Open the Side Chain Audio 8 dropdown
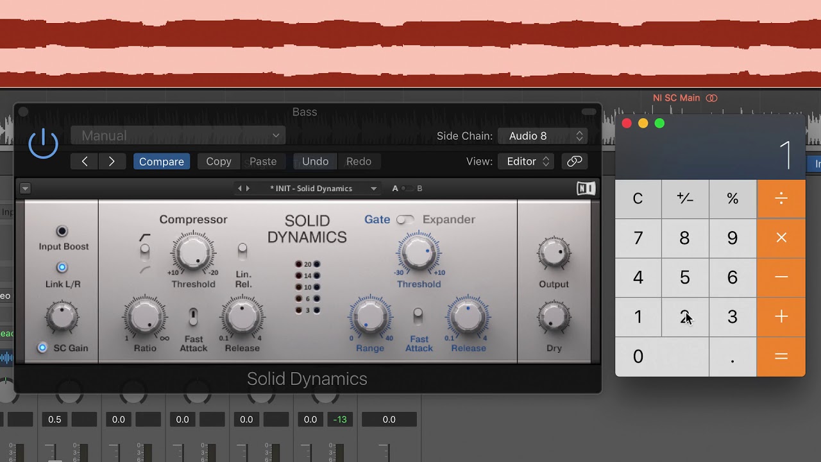The width and height of the screenshot is (821, 462). click(x=543, y=136)
